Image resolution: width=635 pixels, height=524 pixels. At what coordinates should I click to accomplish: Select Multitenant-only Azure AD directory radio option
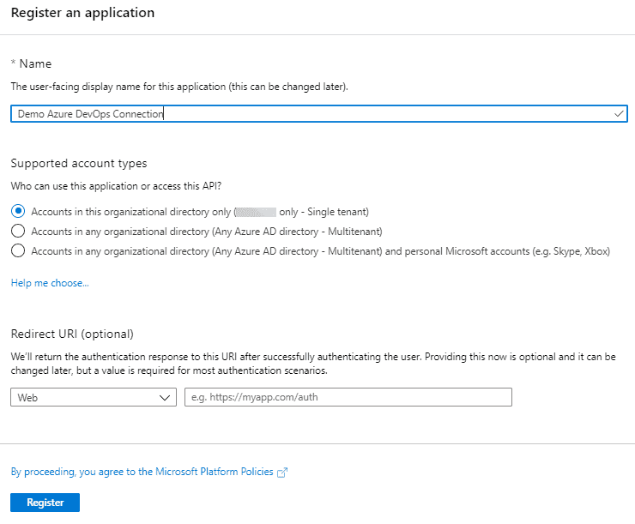pos(18,231)
